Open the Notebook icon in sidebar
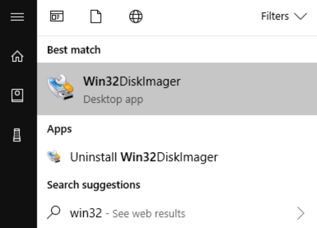 17,95
